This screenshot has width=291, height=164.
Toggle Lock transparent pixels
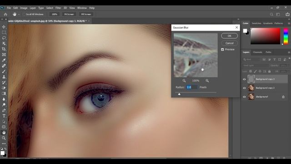[251, 72]
